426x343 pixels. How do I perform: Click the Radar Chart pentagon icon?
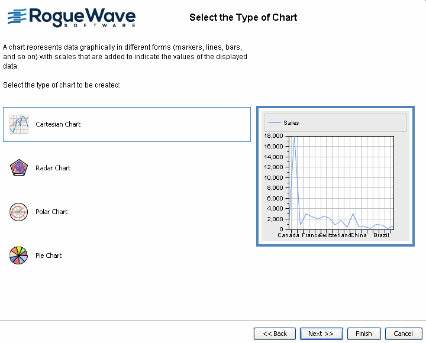click(x=19, y=168)
